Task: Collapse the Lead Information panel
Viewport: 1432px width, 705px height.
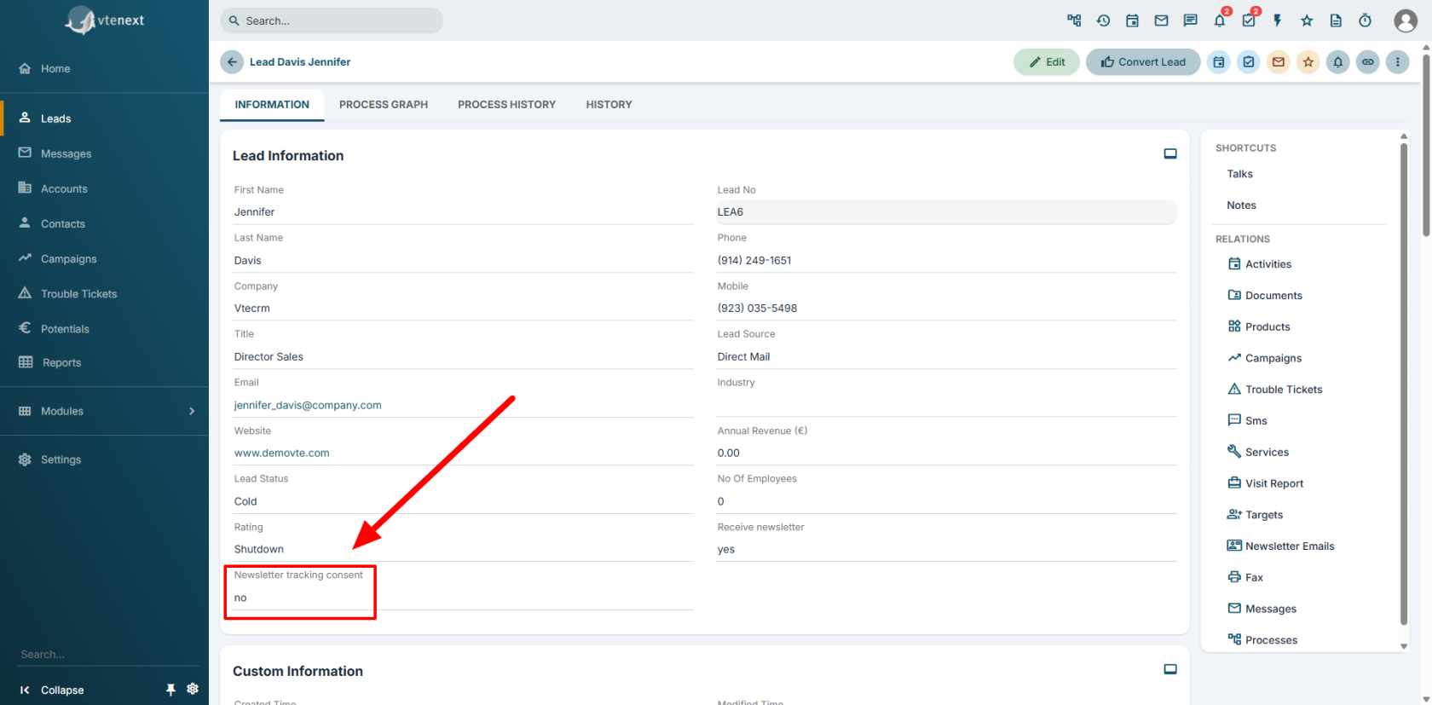Action: [x=1170, y=154]
